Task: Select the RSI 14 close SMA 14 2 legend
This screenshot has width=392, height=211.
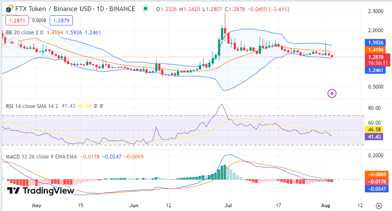Action: [x=32, y=106]
